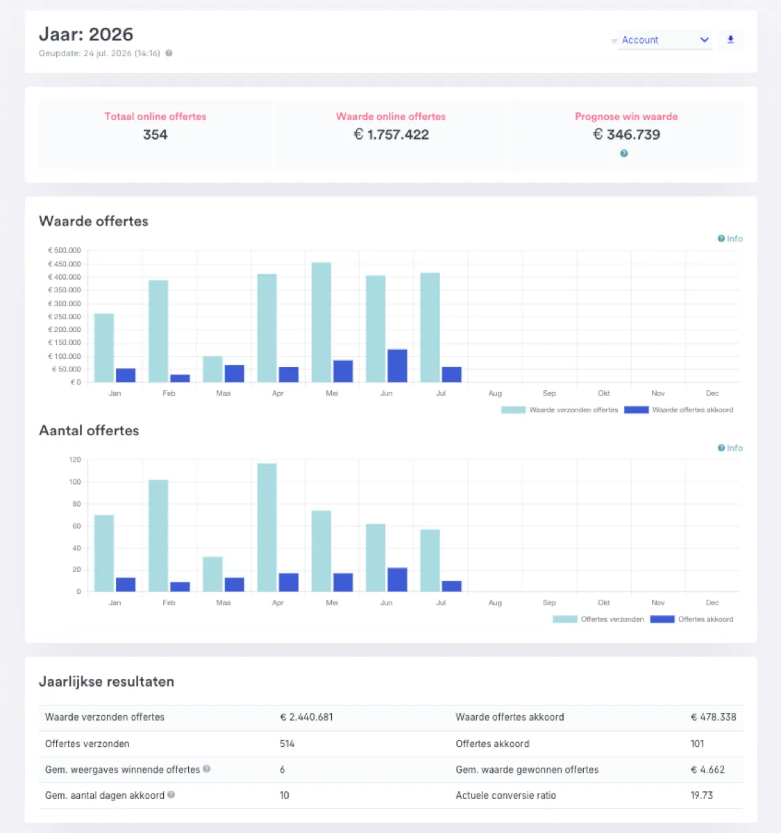The image size is (781, 833).
Task: Click the Waarde online offertes card
Action: click(x=391, y=135)
